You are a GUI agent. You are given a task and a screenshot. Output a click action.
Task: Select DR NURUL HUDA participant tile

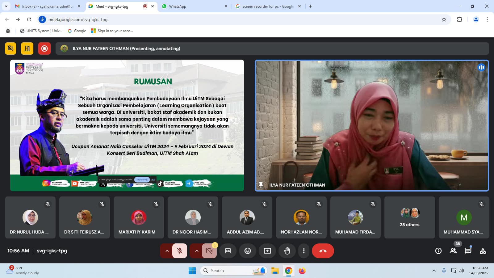click(30, 217)
